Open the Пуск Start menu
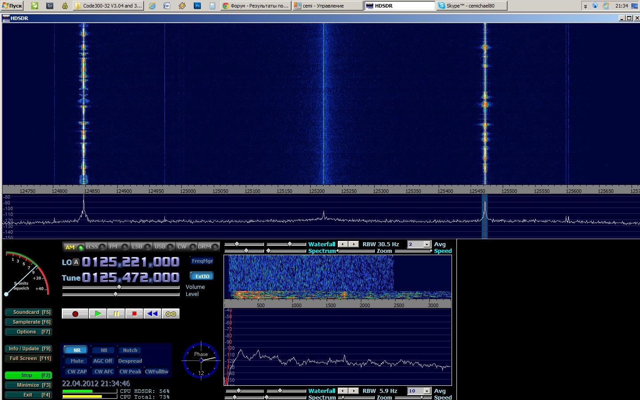 [12, 6]
